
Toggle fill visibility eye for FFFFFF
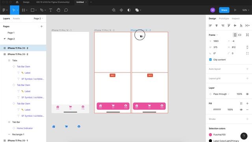[241, 110]
